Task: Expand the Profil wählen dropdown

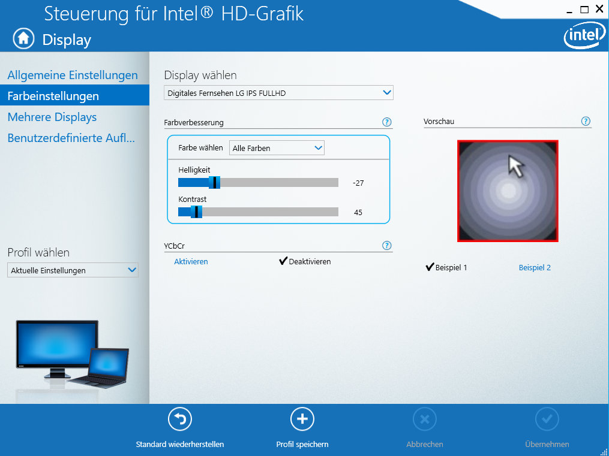Action: coord(73,270)
